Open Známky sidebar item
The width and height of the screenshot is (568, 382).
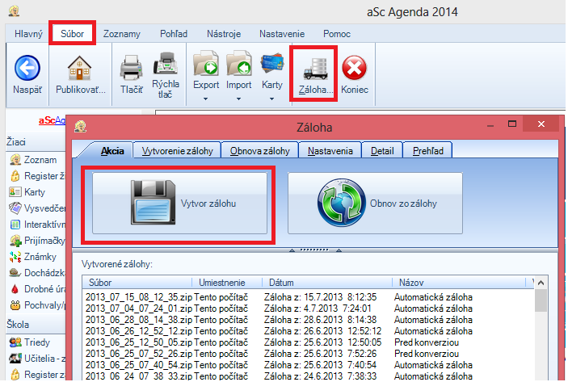(x=33, y=257)
